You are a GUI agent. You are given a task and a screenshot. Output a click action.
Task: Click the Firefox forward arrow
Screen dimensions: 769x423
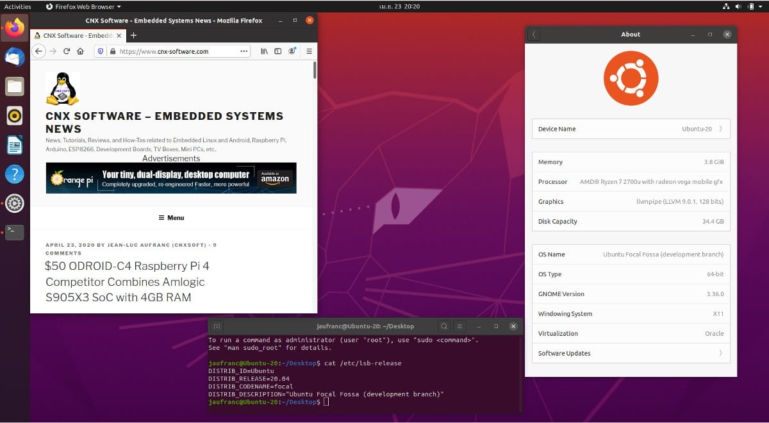53,51
